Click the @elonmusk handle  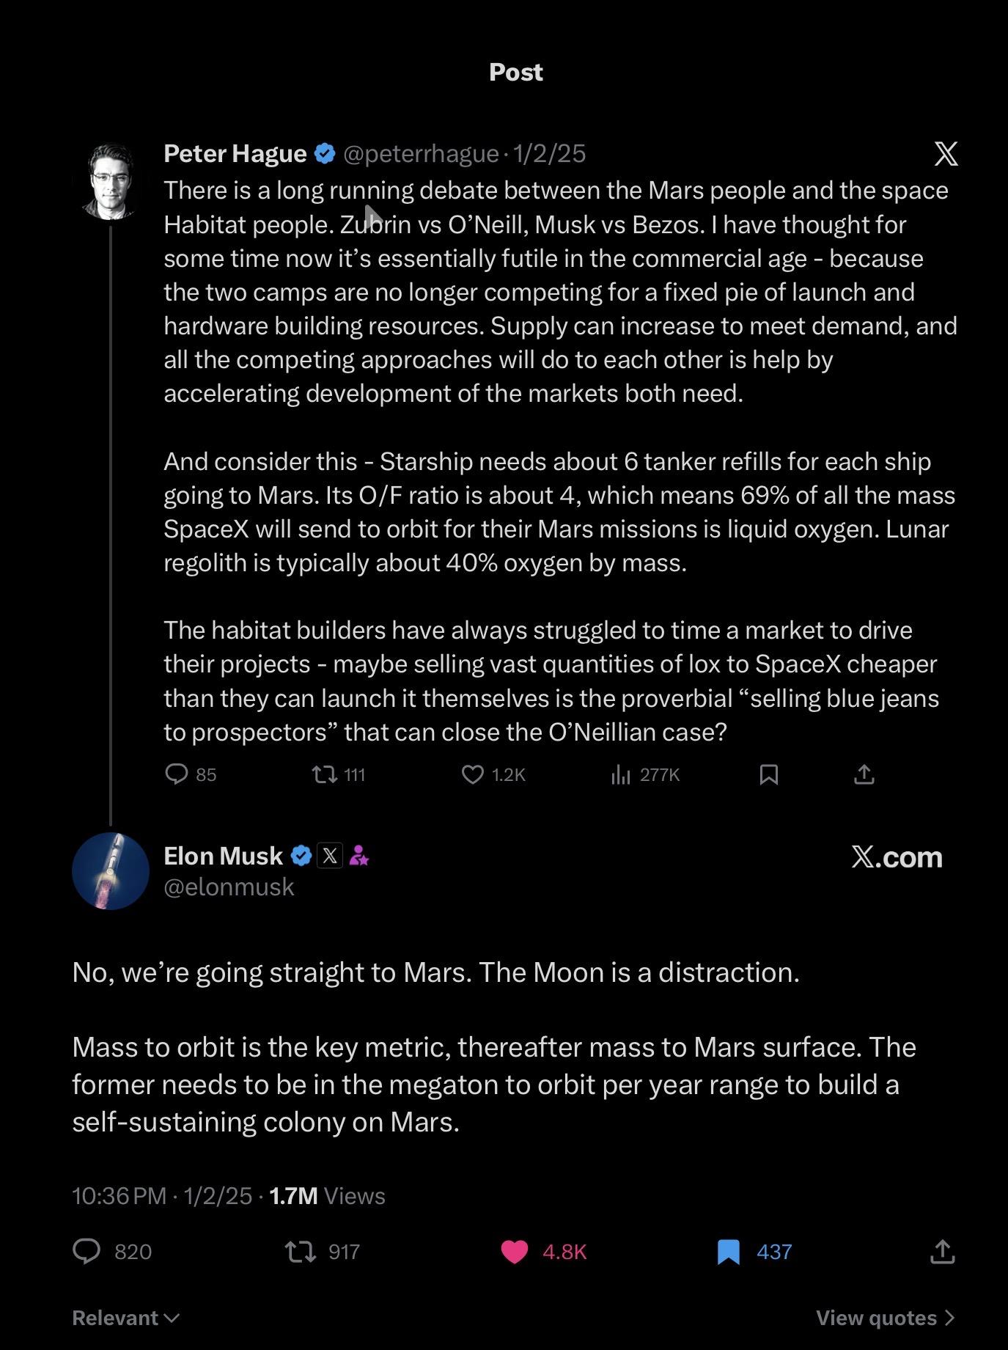229,887
